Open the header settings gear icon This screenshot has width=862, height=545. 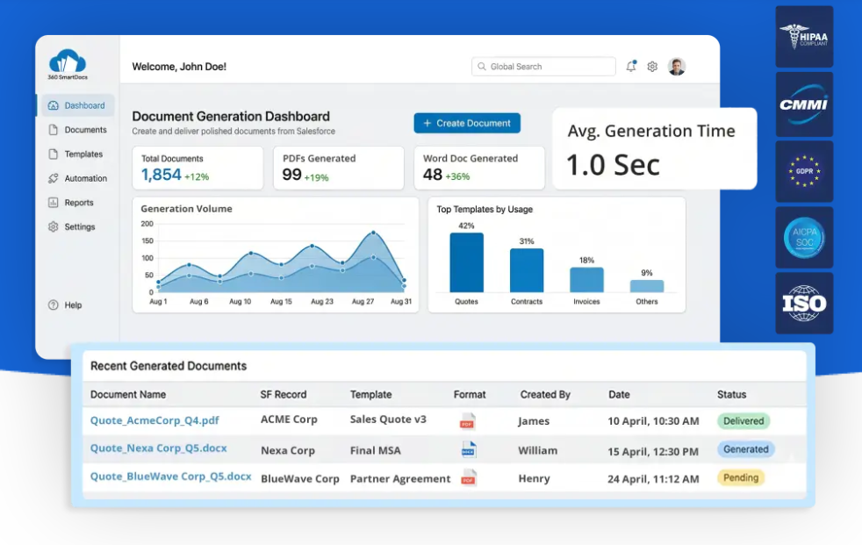(652, 67)
